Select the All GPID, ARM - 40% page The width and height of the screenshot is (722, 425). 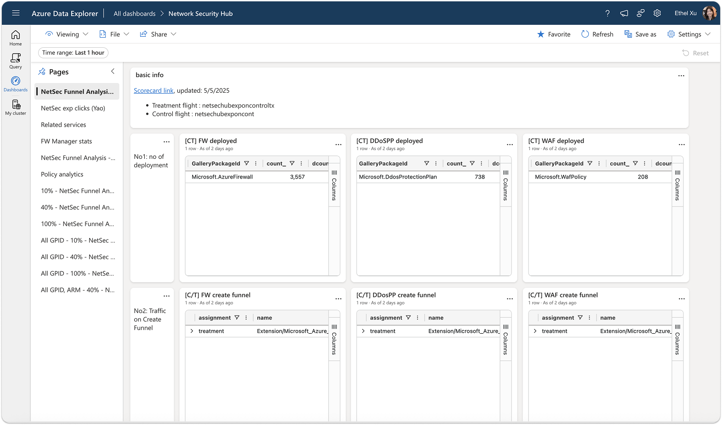pyautogui.click(x=77, y=290)
